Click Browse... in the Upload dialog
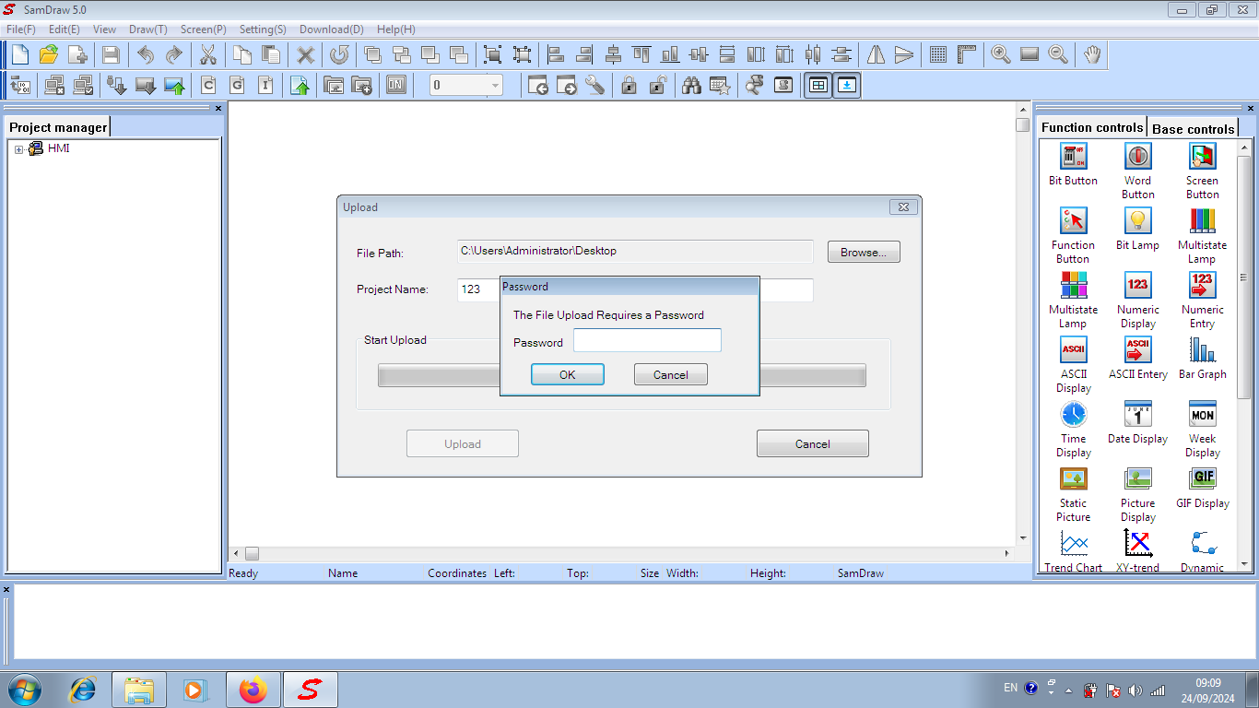The height and width of the screenshot is (708, 1259). pos(864,252)
